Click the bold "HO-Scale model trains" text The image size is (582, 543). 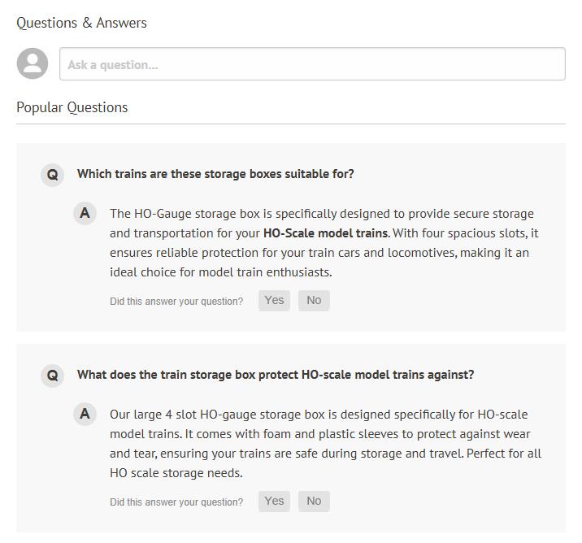pyautogui.click(x=325, y=233)
